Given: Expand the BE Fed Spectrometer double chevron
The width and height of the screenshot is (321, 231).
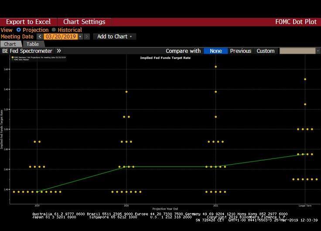Looking at the screenshot, I should pos(59,51).
